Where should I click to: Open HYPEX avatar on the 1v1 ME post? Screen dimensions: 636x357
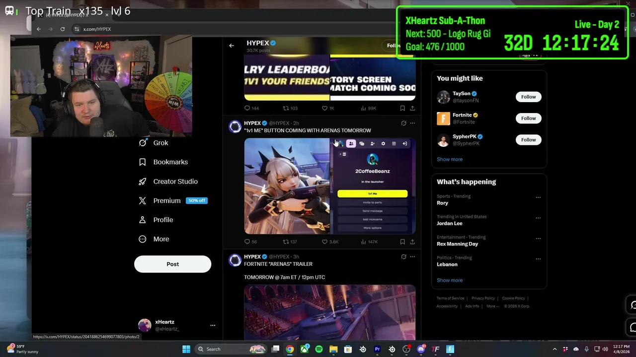point(235,127)
